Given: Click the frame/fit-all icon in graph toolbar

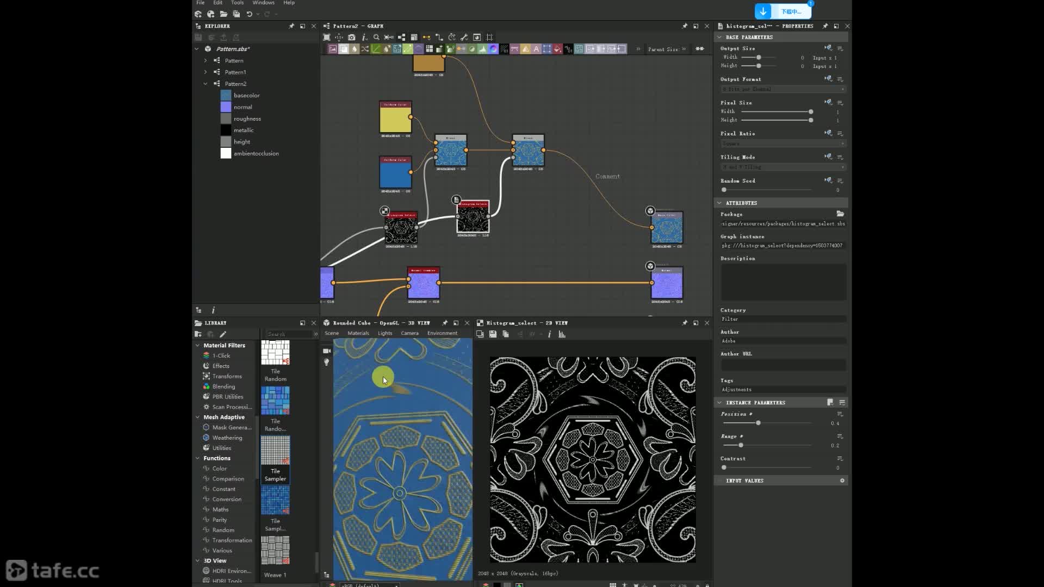Looking at the screenshot, I should point(327,38).
